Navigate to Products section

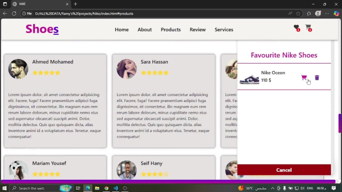[171, 30]
